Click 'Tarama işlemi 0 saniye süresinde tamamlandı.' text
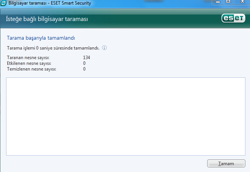The height and width of the screenshot is (172, 250). click(x=53, y=48)
